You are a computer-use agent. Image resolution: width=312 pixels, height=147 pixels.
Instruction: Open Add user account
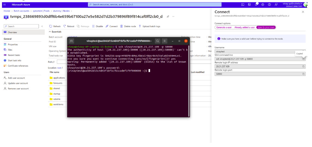[x=16, y=78]
